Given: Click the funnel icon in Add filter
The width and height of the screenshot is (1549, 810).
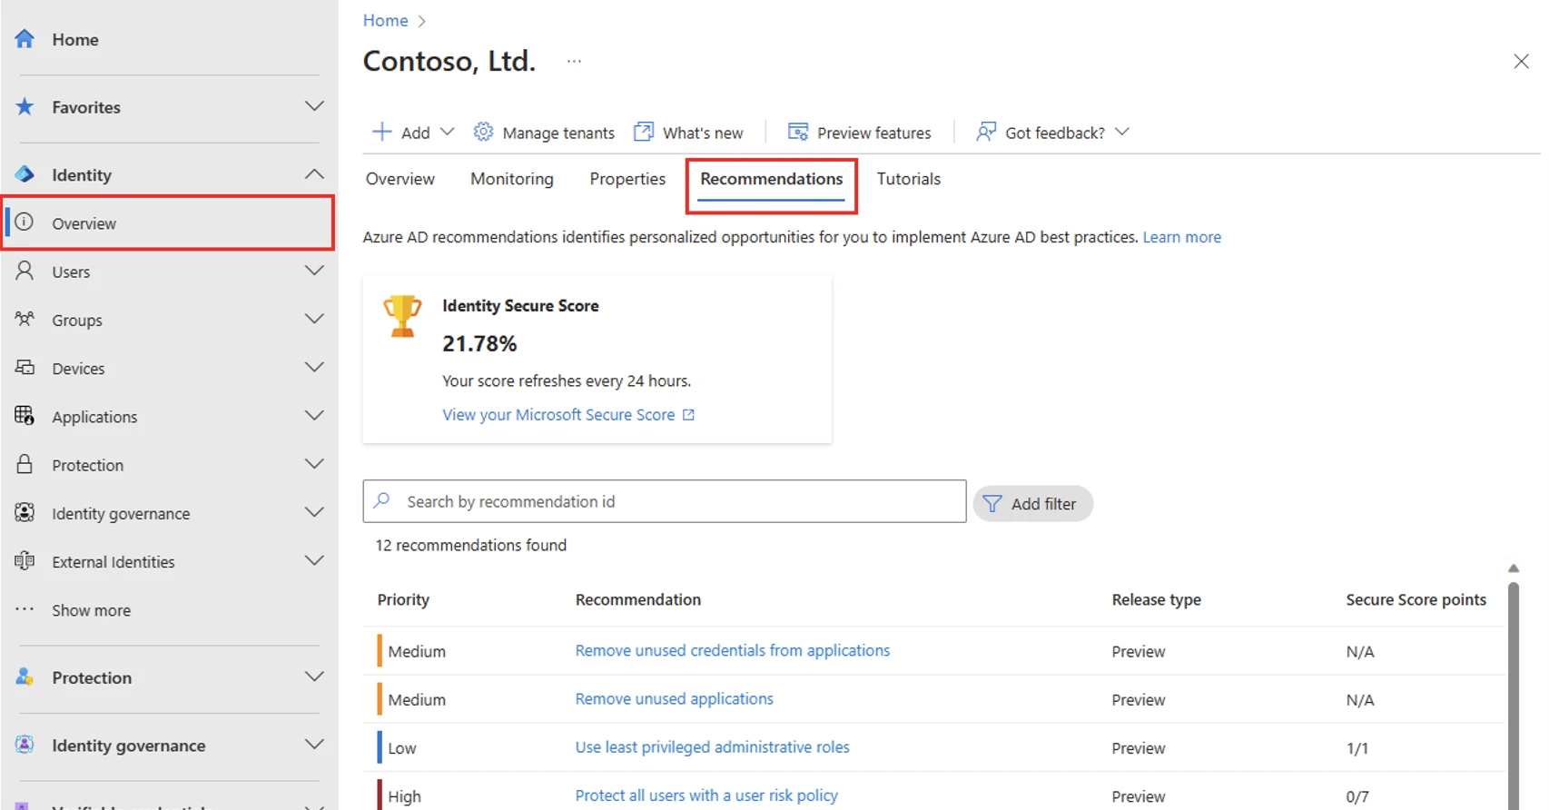Looking at the screenshot, I should point(992,504).
